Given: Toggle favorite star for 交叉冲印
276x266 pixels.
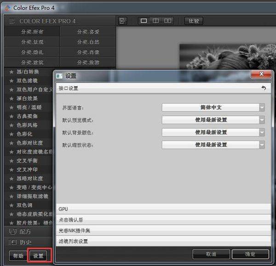Looking at the screenshot, I should point(11,169).
